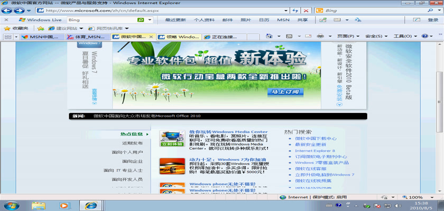Click the address bar URL field
This screenshot has height=211, width=444.
coord(159,10)
